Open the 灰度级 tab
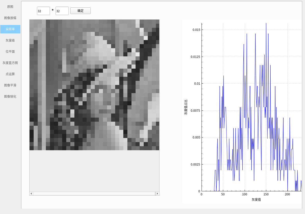The width and height of the screenshot is (305, 214). tap(10, 40)
